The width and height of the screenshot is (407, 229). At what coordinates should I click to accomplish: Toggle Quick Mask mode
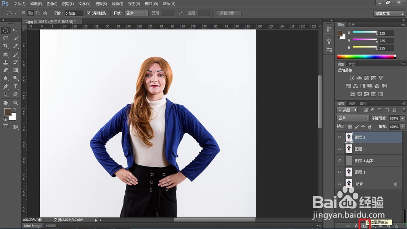[5, 127]
